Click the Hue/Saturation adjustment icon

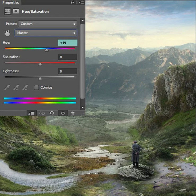coord(7,11)
